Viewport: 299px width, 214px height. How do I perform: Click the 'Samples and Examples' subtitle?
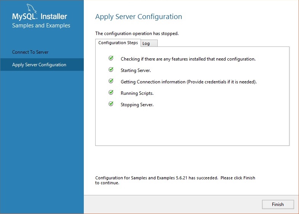[41, 26]
